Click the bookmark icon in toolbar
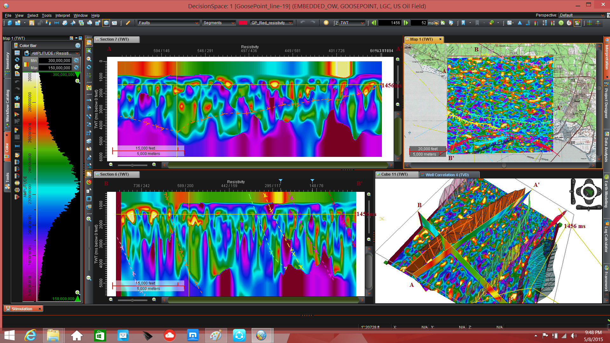This screenshot has width=610, height=343. (464, 23)
